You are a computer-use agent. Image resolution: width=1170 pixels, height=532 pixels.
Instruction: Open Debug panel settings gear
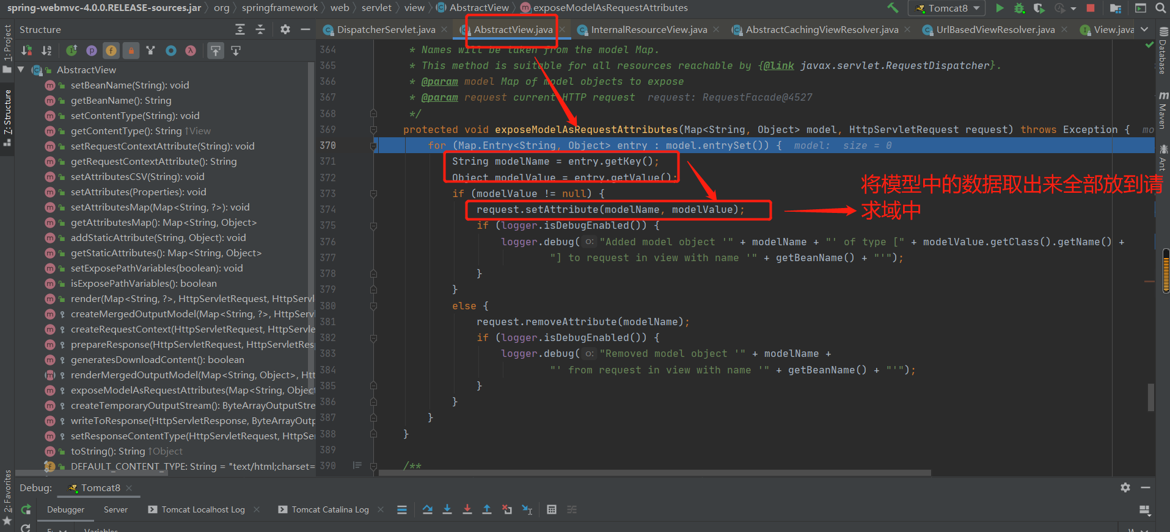(x=1125, y=487)
